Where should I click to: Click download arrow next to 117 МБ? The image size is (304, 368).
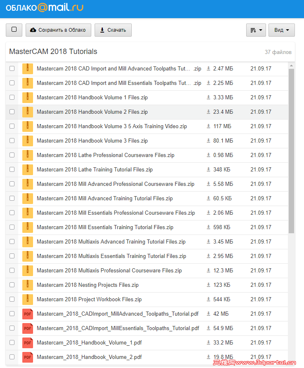pos(209,126)
